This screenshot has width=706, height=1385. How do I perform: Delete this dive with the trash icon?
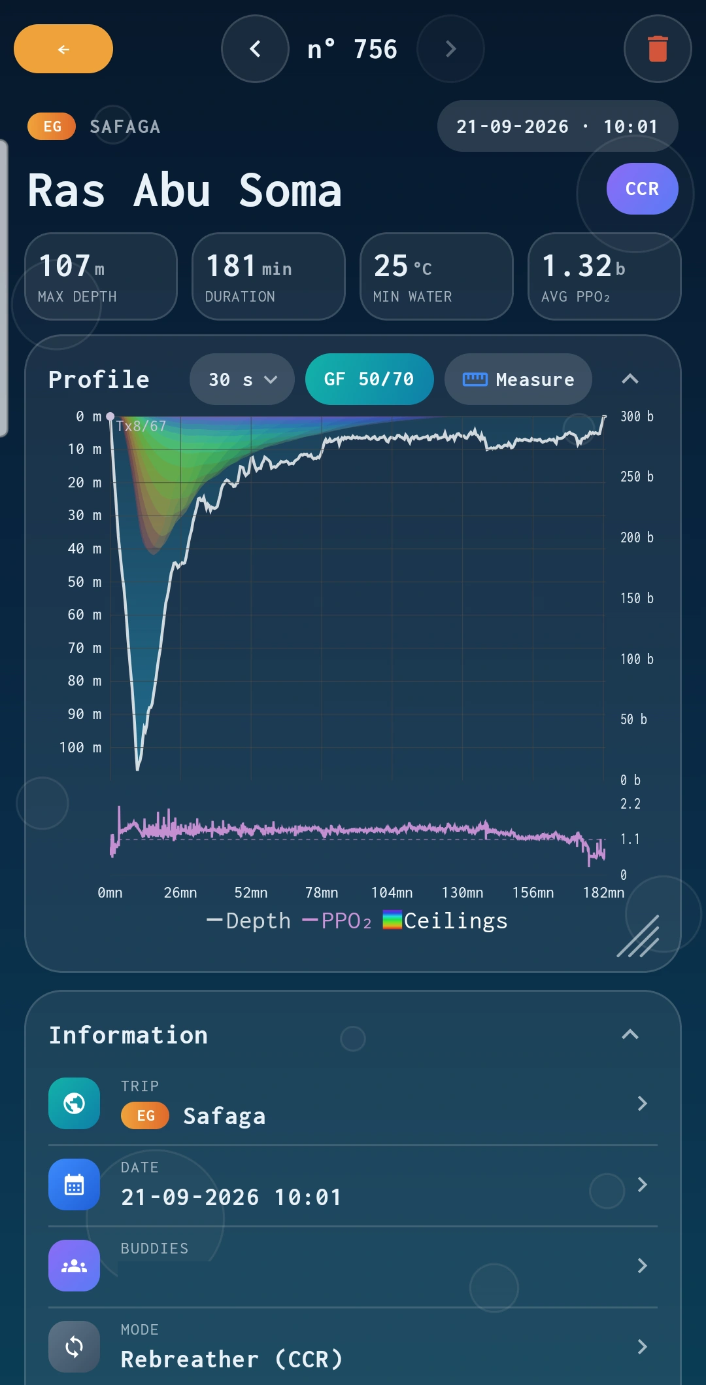658,49
